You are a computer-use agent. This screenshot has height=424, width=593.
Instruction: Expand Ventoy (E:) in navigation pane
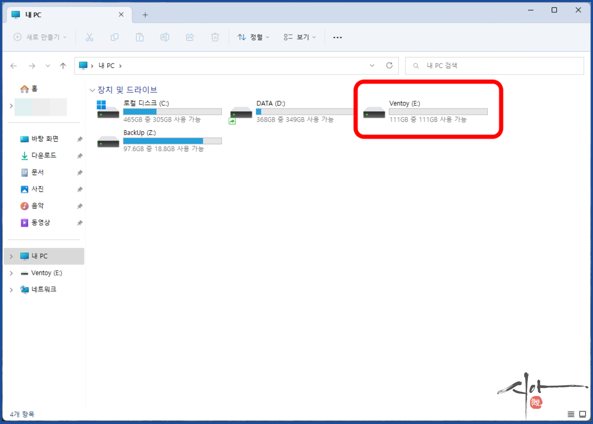11,273
